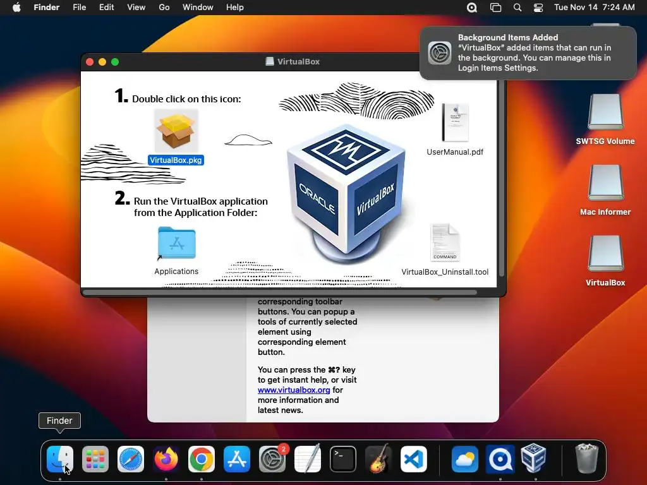The image size is (647, 485).
Task: Open the Apple menu
Action: [16, 8]
